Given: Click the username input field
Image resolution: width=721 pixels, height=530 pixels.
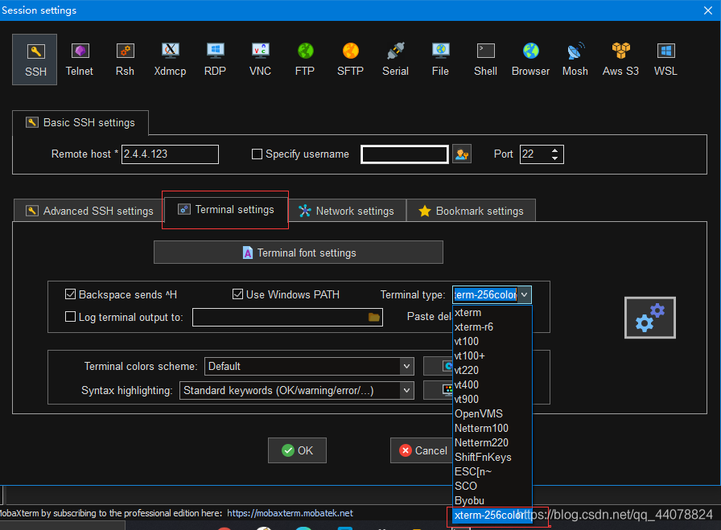Looking at the screenshot, I should [405, 154].
